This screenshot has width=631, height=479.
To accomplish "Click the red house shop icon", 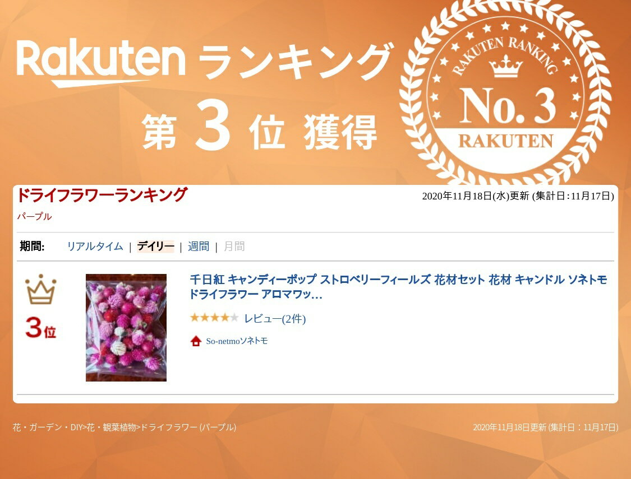I will tap(196, 341).
